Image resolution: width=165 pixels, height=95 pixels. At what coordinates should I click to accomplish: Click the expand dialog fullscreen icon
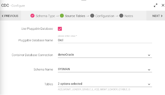pos(155,5)
